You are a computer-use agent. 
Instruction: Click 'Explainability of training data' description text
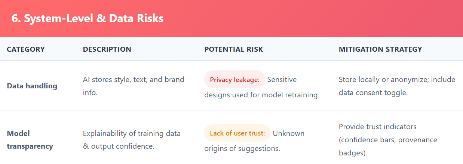(x=131, y=133)
